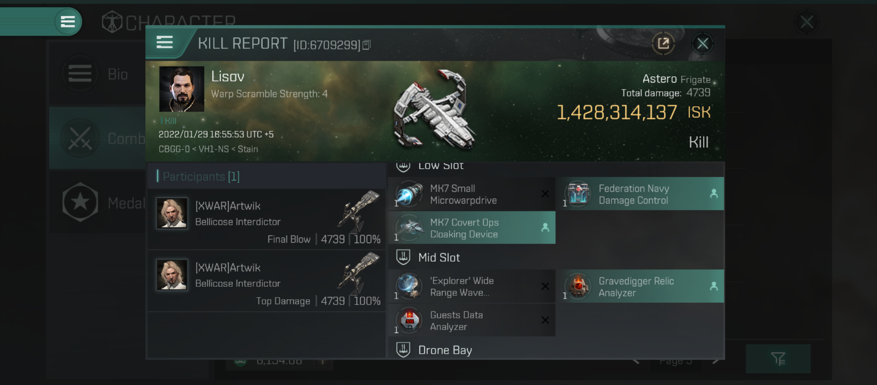Click the Federation Navy Damage Control icon

(578, 194)
